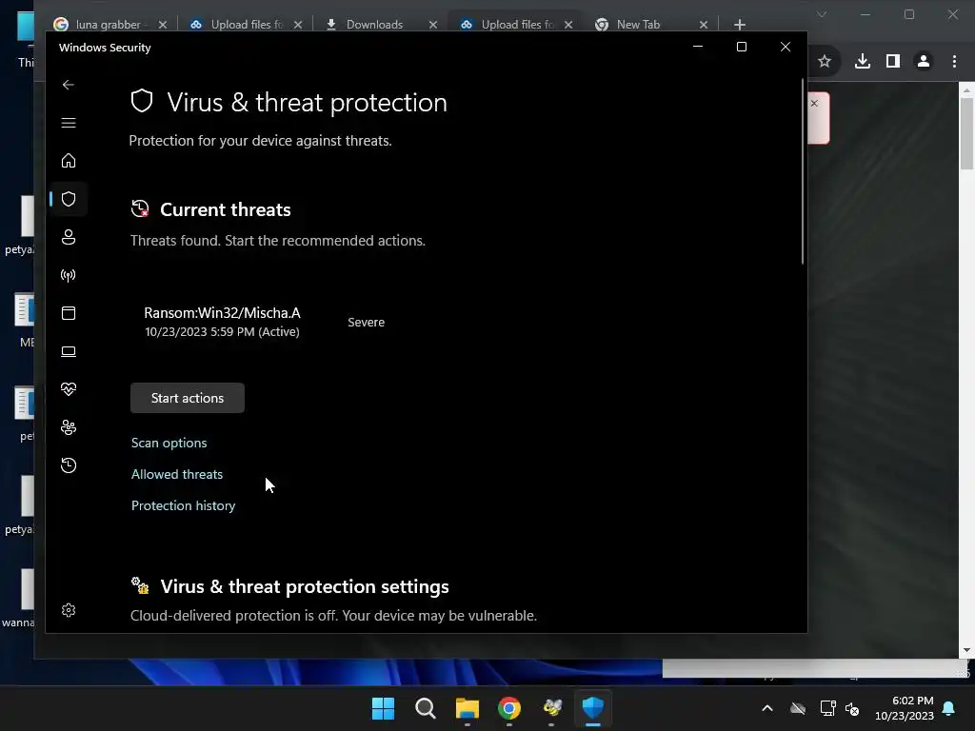This screenshot has width=975, height=731.
Task: Open the muted volume tray icon
Action: tap(852, 708)
